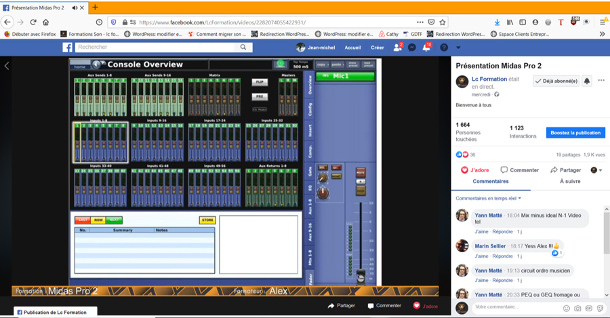Click Créer in the Facebook bar
Viewport: 610px width, 318px height.
377,47
